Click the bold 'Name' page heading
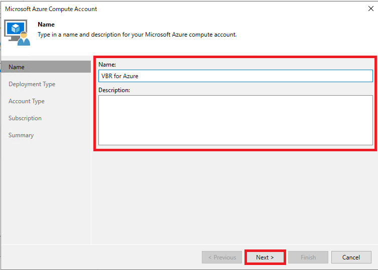 pyautogui.click(x=46, y=25)
